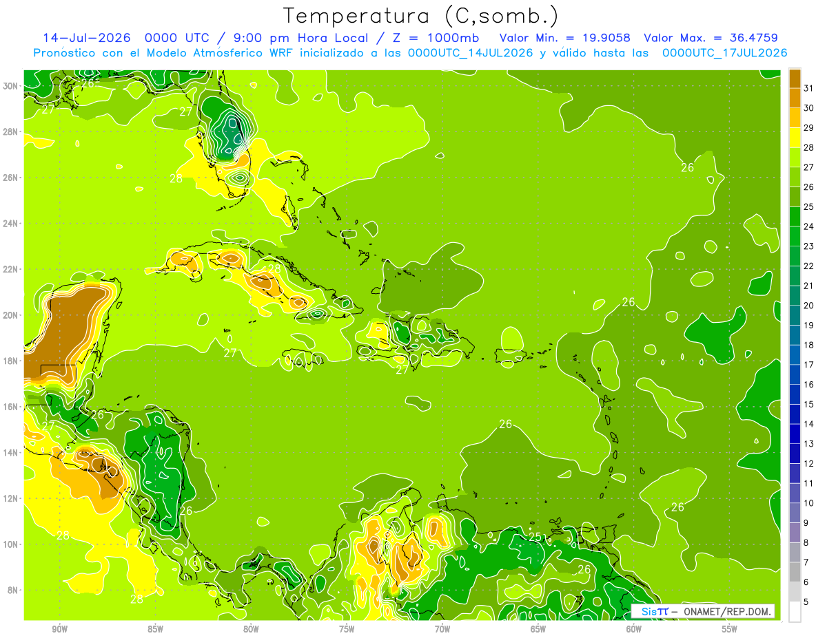This screenshot has height=638, width=827.
Task: Click the 12N latitude label
Action: pos(12,498)
